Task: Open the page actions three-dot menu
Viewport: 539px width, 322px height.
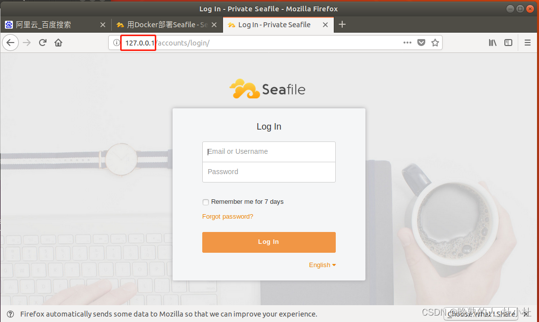Action: click(x=407, y=43)
